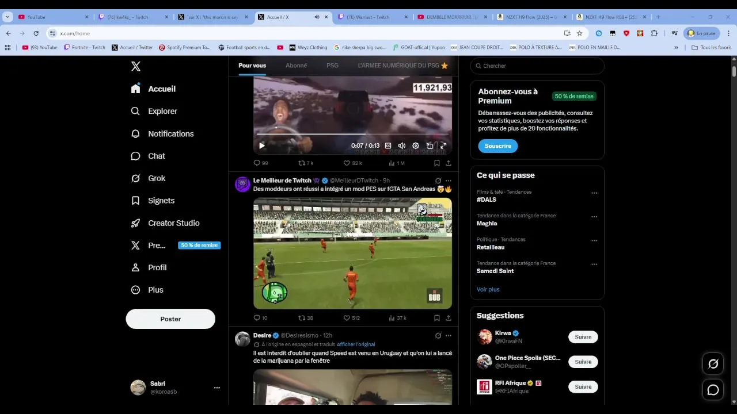Click the Afficher l'original link
Image resolution: width=737 pixels, height=414 pixels.
[356, 344]
